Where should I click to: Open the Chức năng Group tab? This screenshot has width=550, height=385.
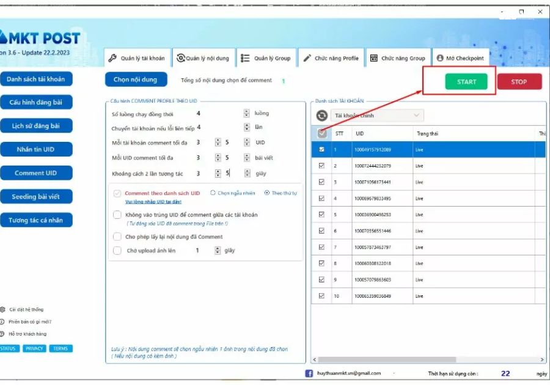pyautogui.click(x=398, y=58)
